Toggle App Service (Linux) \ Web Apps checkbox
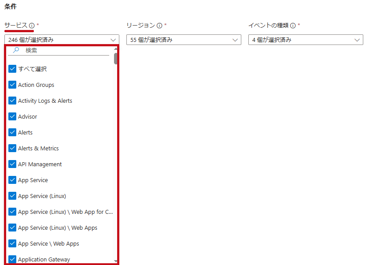 point(12,228)
